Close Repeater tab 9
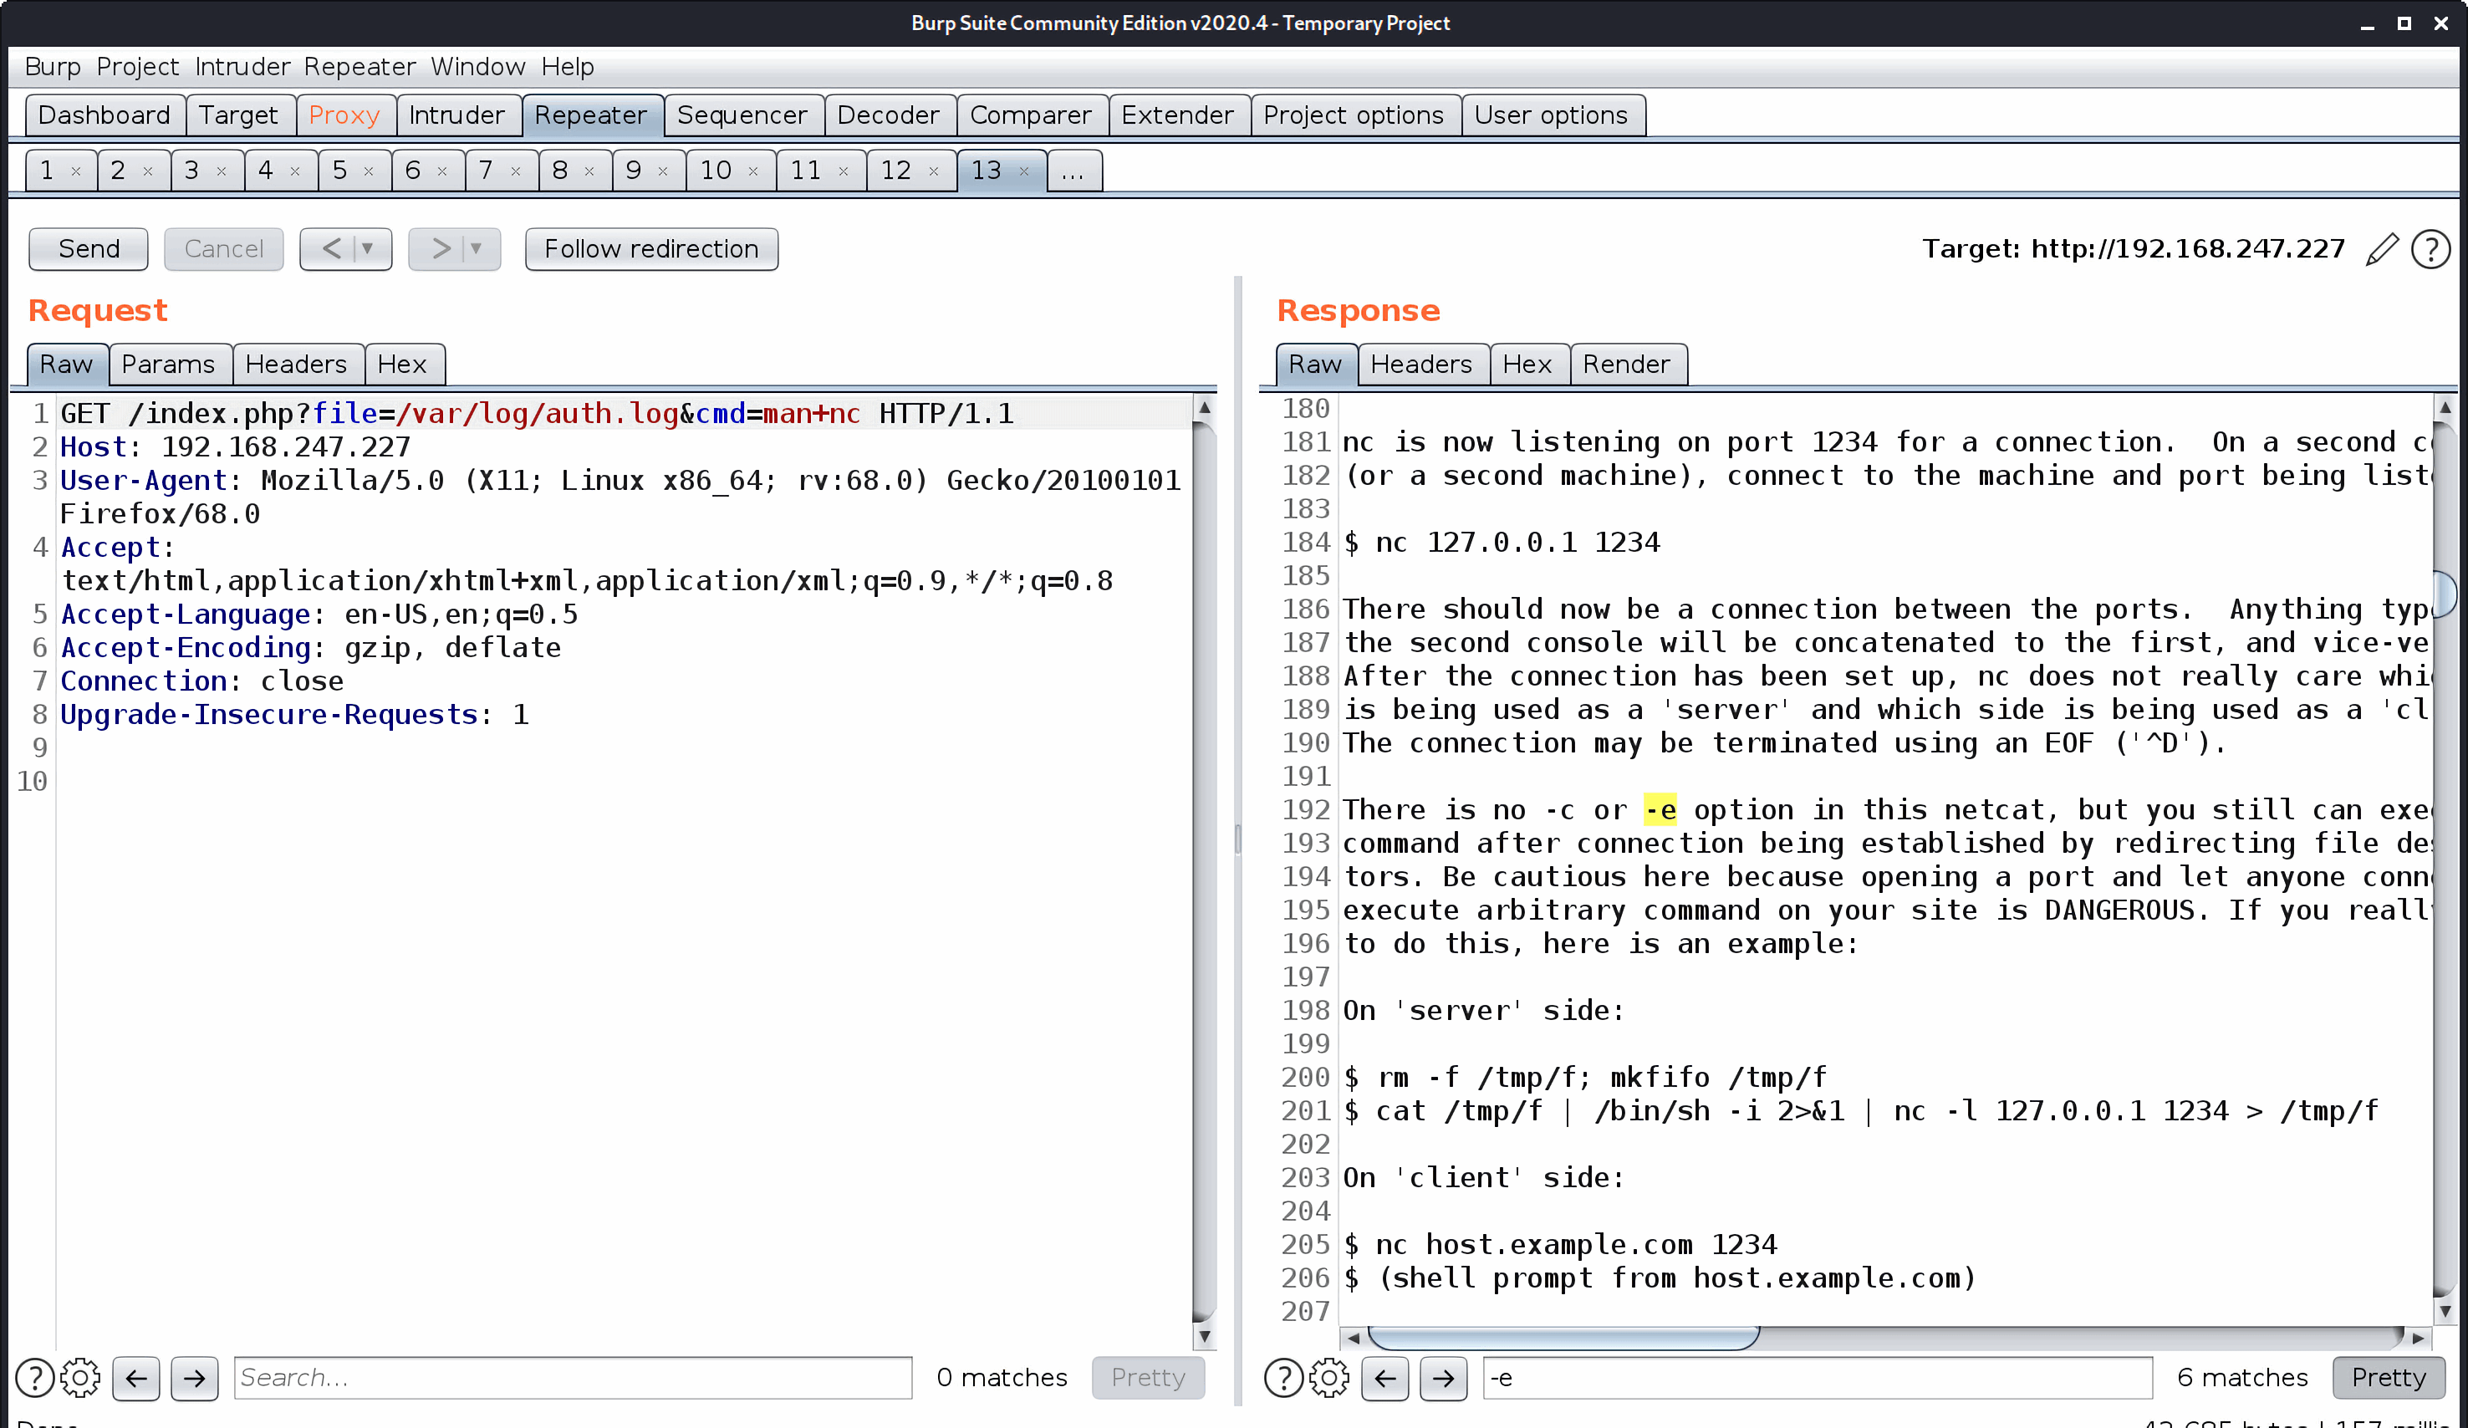Viewport: 2468px width, 1428px height. point(663,171)
